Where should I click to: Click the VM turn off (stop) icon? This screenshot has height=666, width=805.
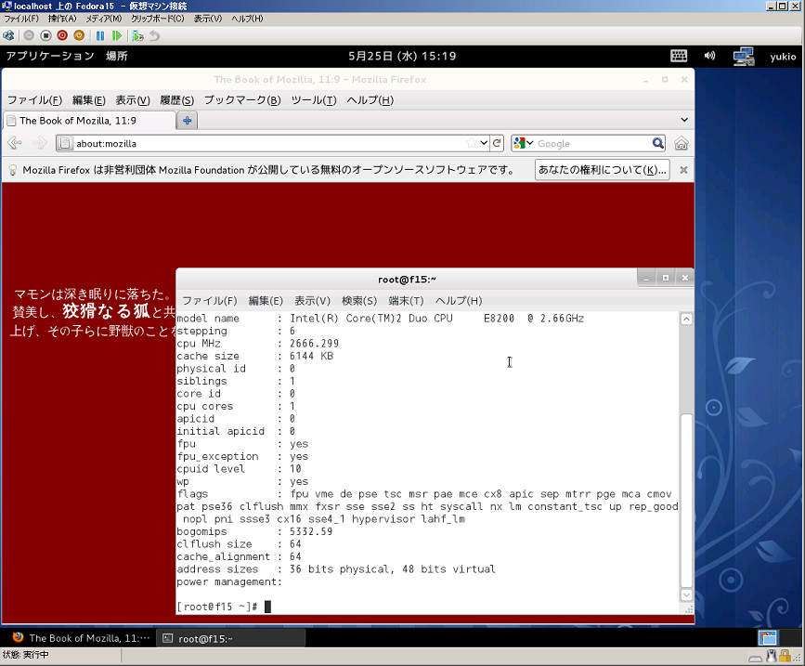coord(45,35)
